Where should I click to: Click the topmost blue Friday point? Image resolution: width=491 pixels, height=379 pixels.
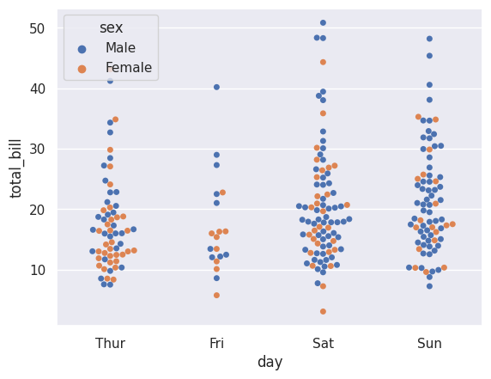[x=216, y=87]
